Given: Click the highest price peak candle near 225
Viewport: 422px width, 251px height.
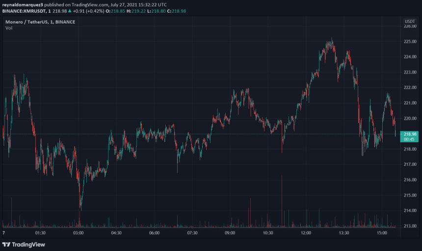Looking at the screenshot, I should [332, 39].
